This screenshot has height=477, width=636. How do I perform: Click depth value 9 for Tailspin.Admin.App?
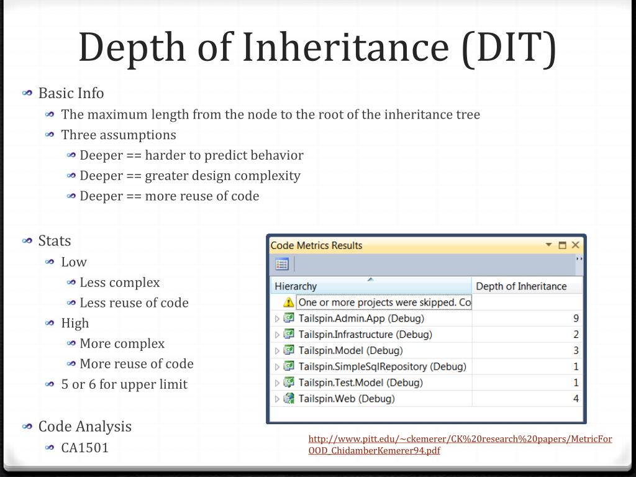point(576,319)
